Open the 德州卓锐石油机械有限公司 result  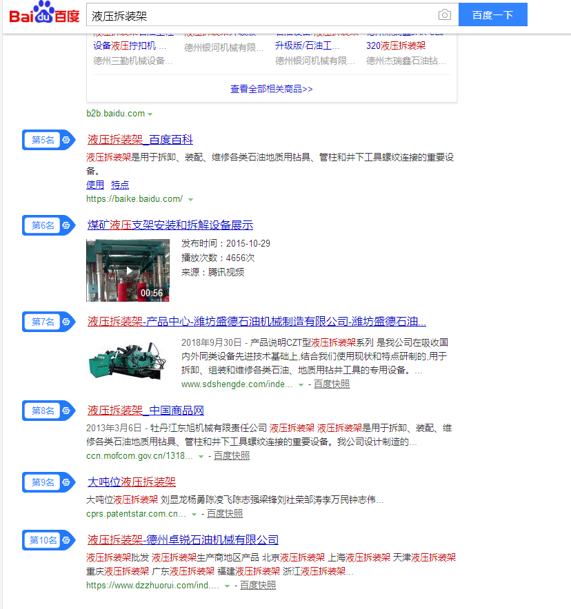pyautogui.click(x=183, y=540)
